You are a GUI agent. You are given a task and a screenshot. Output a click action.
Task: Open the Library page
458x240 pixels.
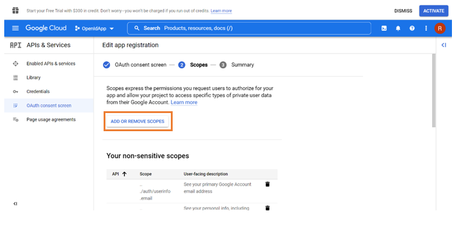33,77
